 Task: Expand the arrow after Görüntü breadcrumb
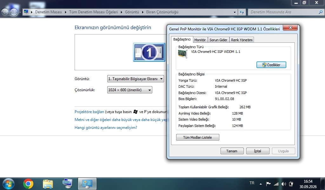[x=143, y=12]
